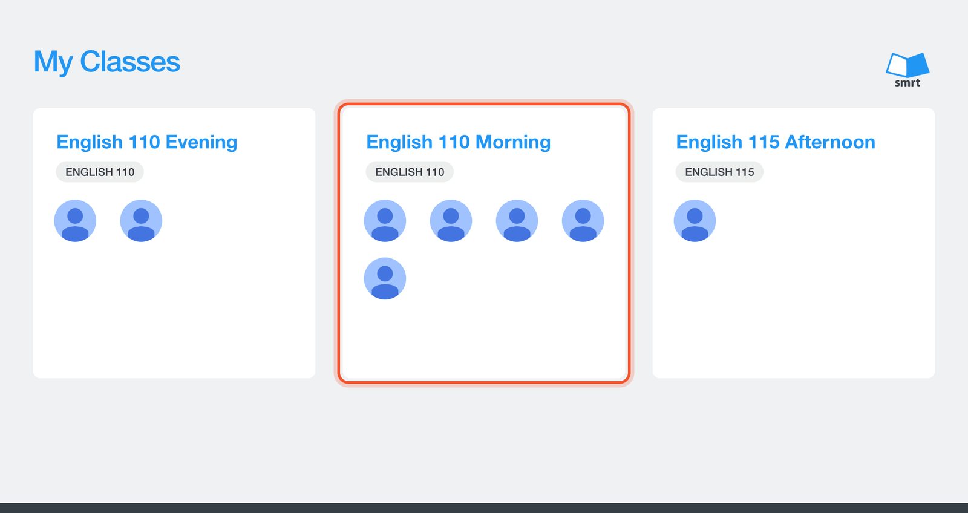Click the ENGLISH 110 tag under Evening class
This screenshot has height=513, width=968.
point(100,172)
